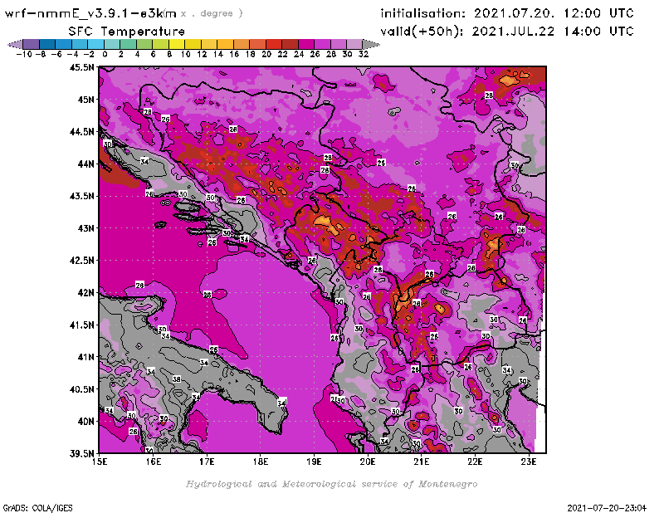Click the legend swatch between 6 and 8
The image size is (664, 513).
pyautogui.click(x=160, y=44)
